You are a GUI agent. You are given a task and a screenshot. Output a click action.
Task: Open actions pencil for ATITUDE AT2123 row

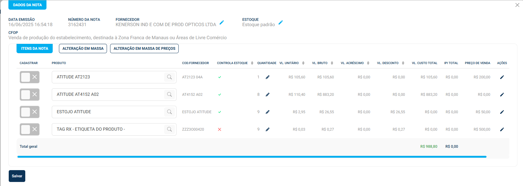(x=502, y=77)
